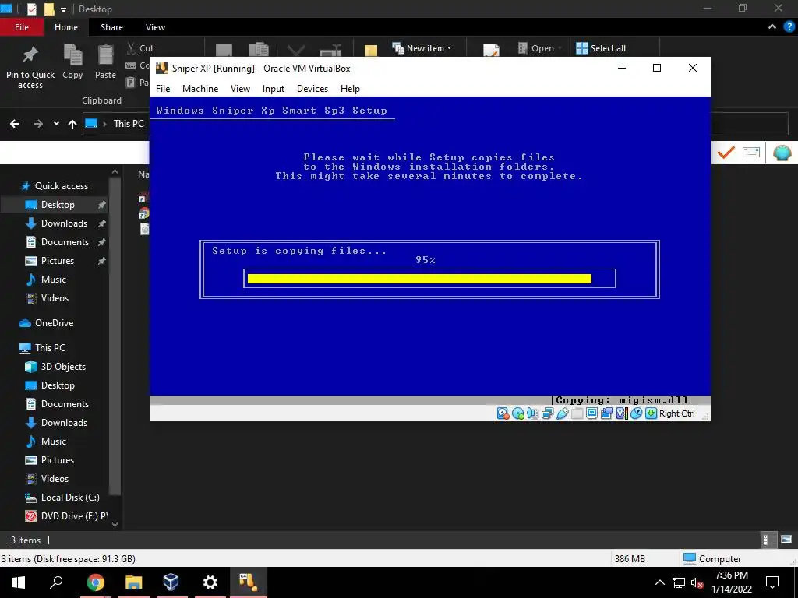
Task: Click Explorer's forward navigation arrow
Action: pyautogui.click(x=38, y=124)
